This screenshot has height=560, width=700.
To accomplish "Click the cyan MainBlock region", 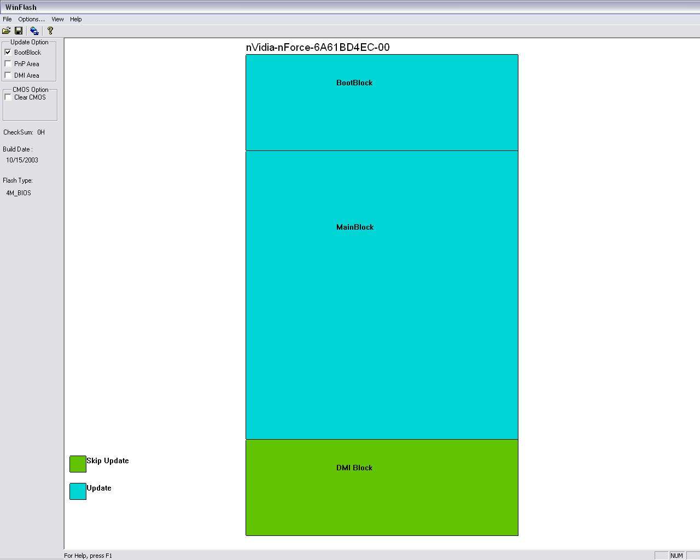I will (x=382, y=295).
